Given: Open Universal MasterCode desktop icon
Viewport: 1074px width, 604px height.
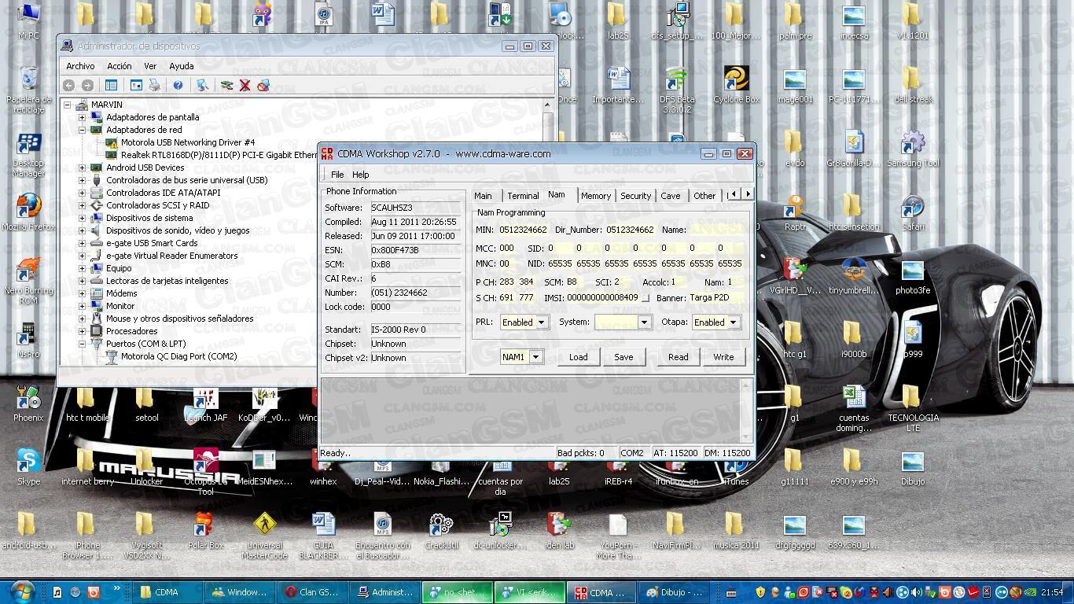Looking at the screenshot, I should pyautogui.click(x=264, y=536).
